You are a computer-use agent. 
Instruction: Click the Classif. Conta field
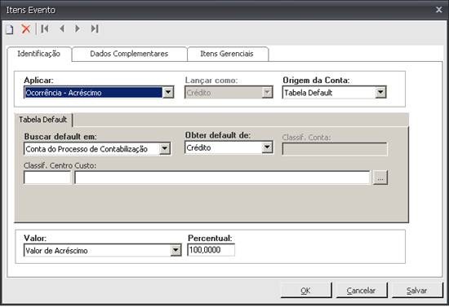335,149
